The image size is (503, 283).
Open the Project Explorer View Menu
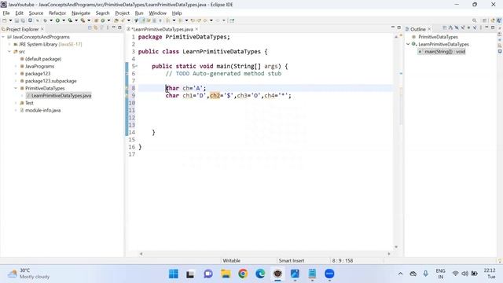(108, 28)
